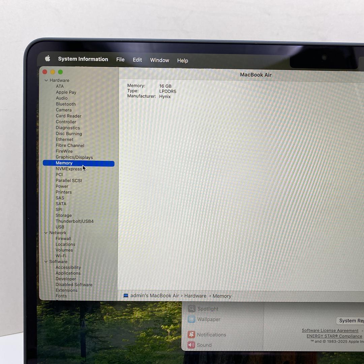
Task: Open the Apple menu icon
Action: [x=48, y=59]
